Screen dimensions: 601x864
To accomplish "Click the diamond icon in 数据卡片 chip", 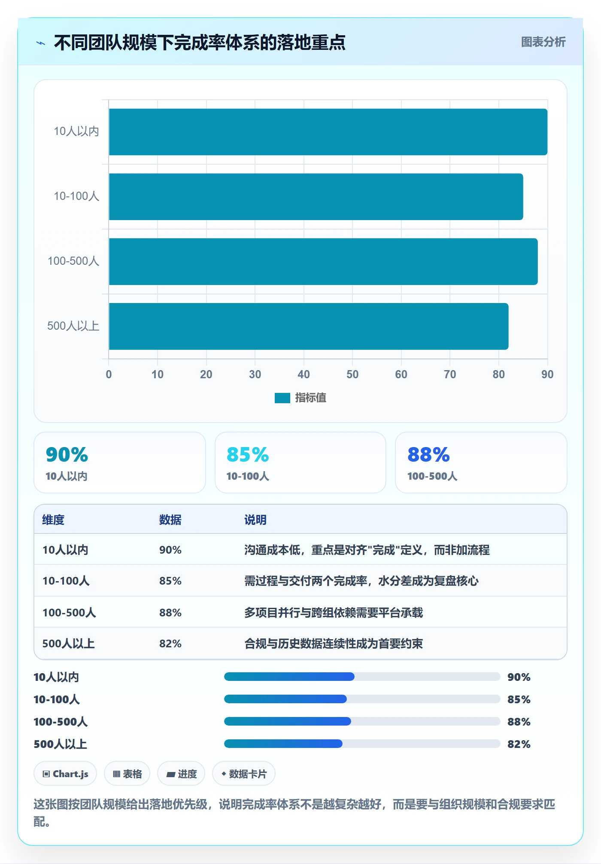I will pos(224,774).
